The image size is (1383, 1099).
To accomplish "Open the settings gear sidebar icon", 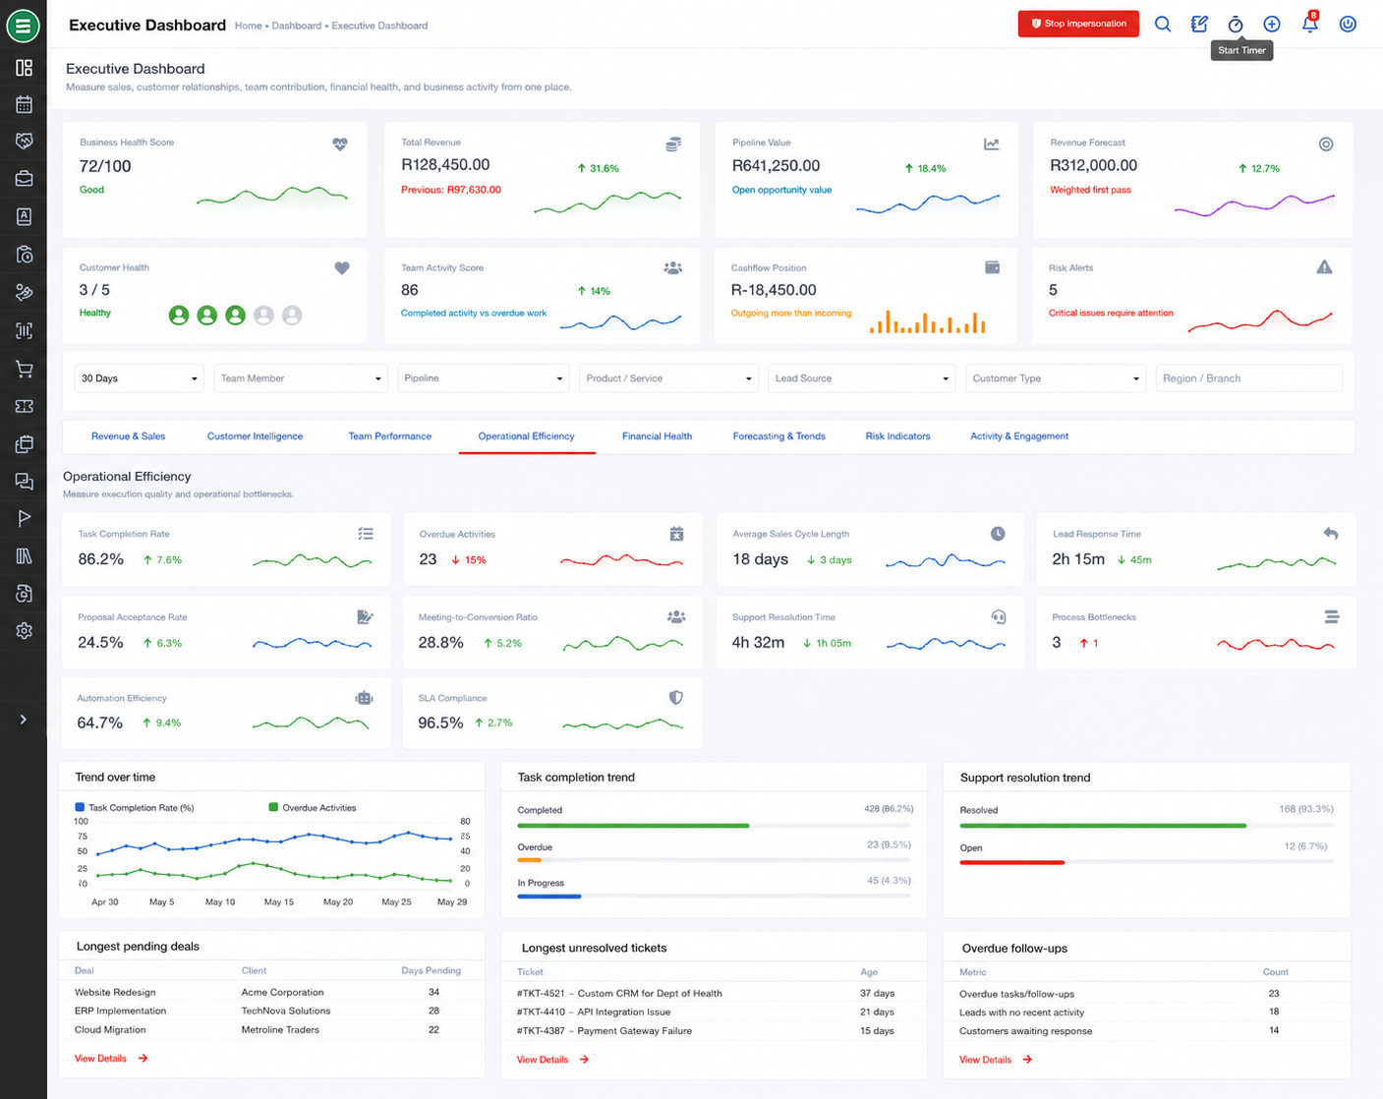I will pos(24,631).
